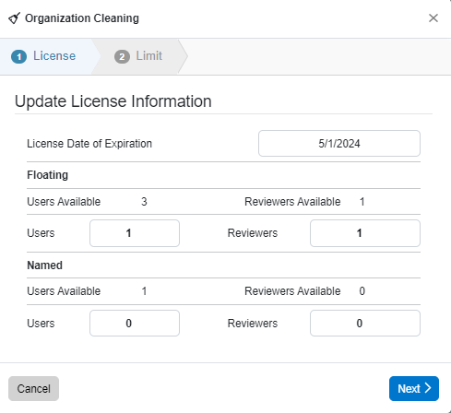Edit the Named Users input field

[x=135, y=323]
